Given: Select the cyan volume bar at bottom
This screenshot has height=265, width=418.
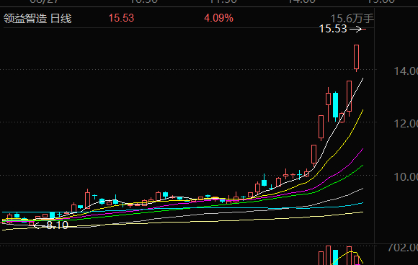Looking at the screenshot, I should point(335,257).
